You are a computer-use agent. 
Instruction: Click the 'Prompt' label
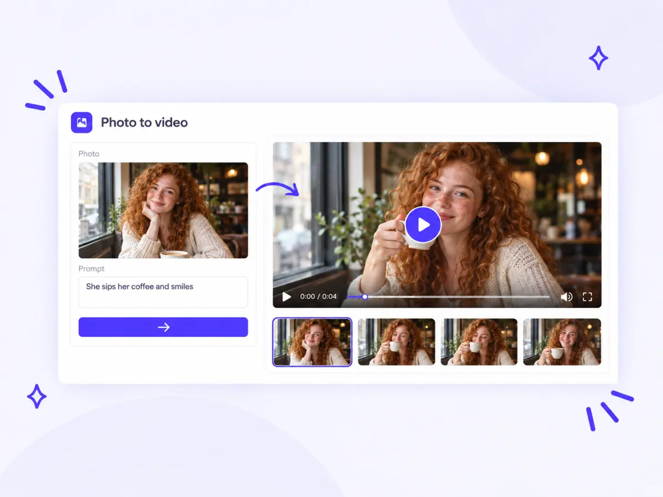(x=91, y=268)
